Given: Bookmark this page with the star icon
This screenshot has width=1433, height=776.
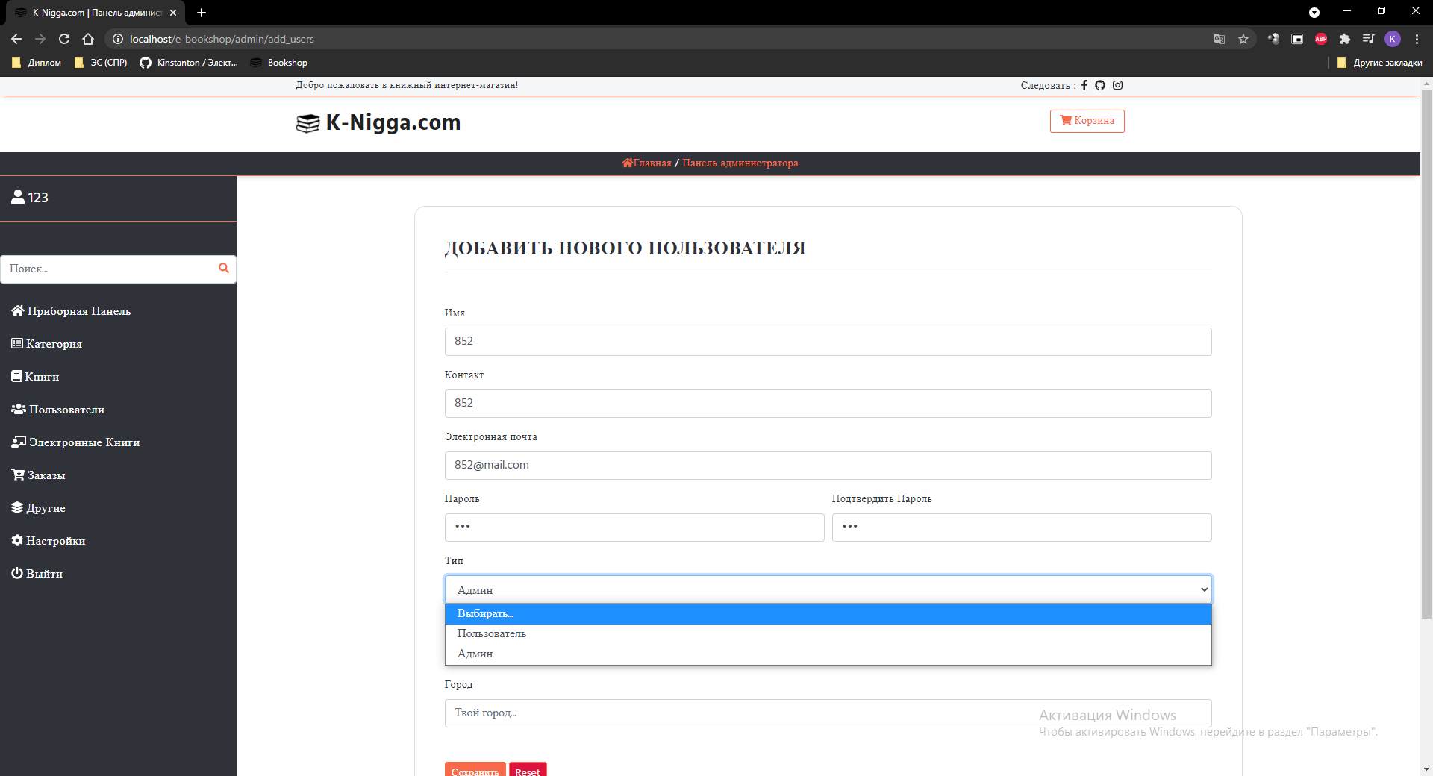Looking at the screenshot, I should click(1243, 39).
